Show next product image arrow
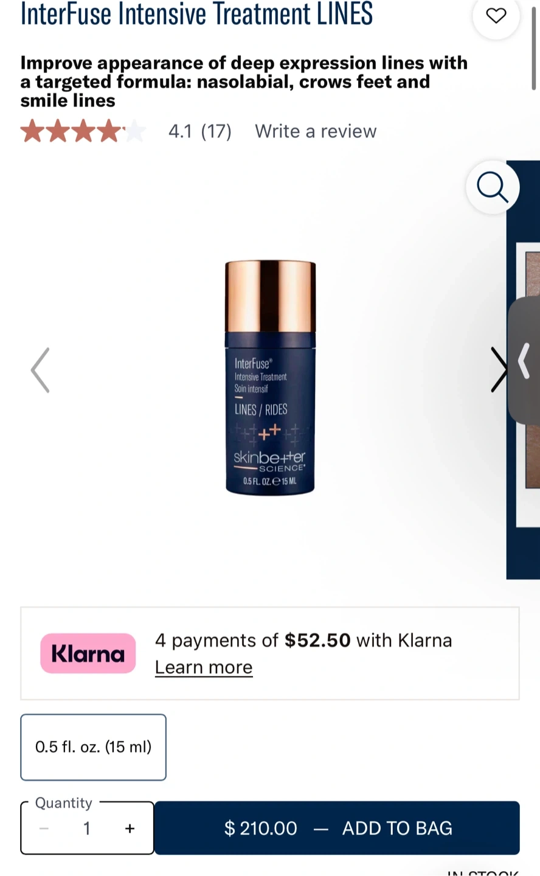 [x=499, y=370]
